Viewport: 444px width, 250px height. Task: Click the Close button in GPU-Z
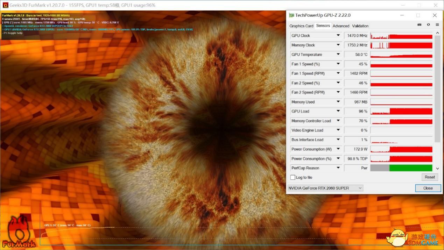coord(428,188)
